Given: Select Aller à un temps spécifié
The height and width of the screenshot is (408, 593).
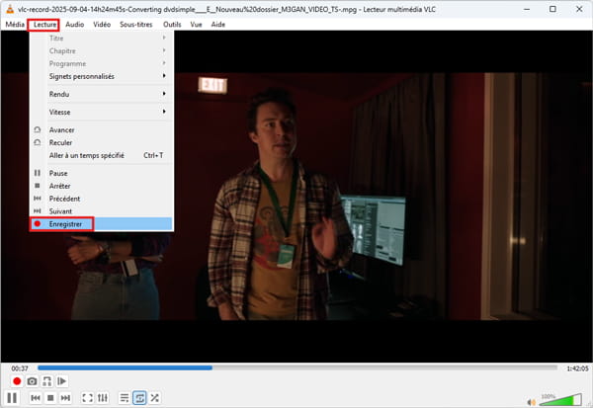Looking at the screenshot, I should pyautogui.click(x=102, y=155).
